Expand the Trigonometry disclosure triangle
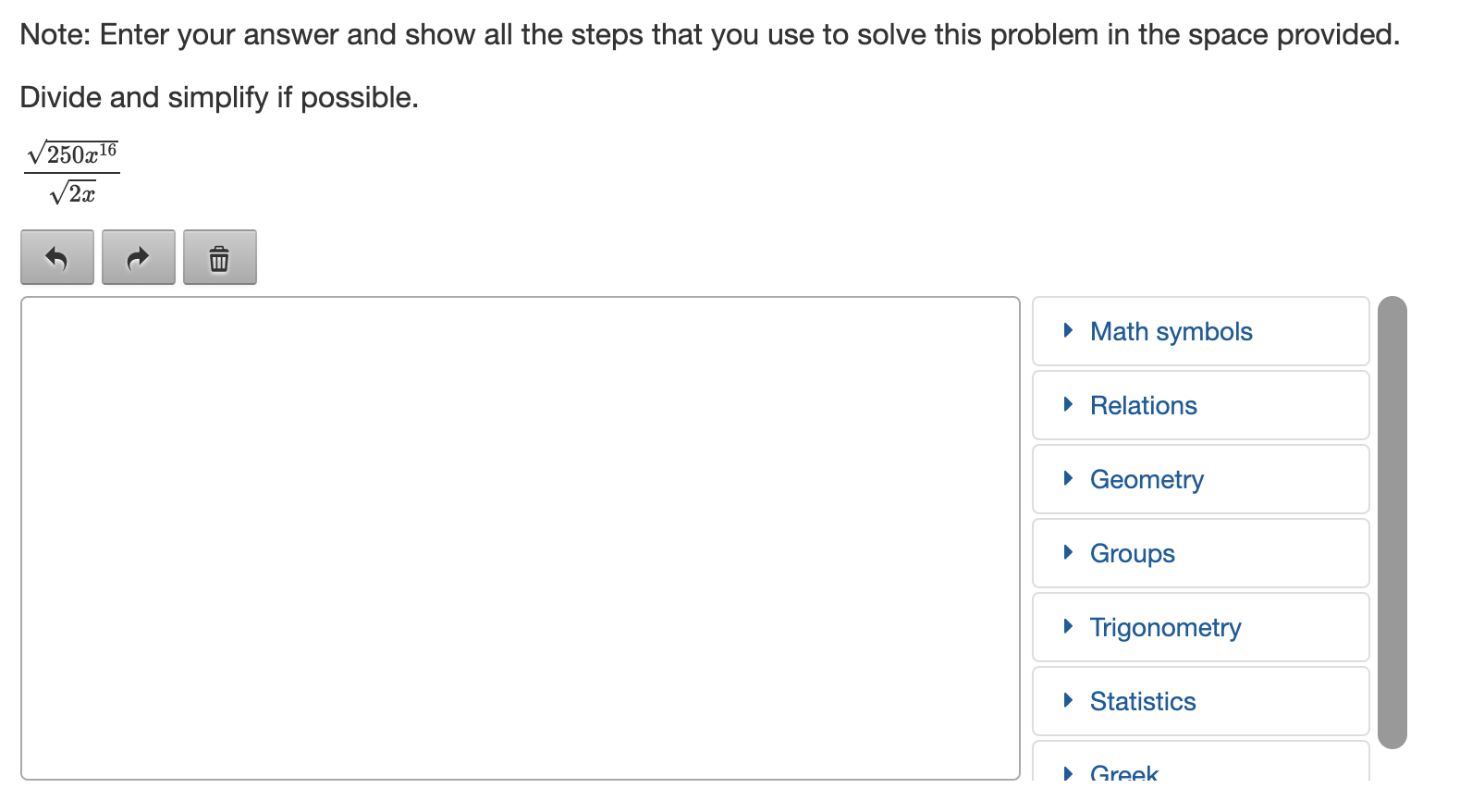This screenshot has height=788, width=1472. (1068, 626)
